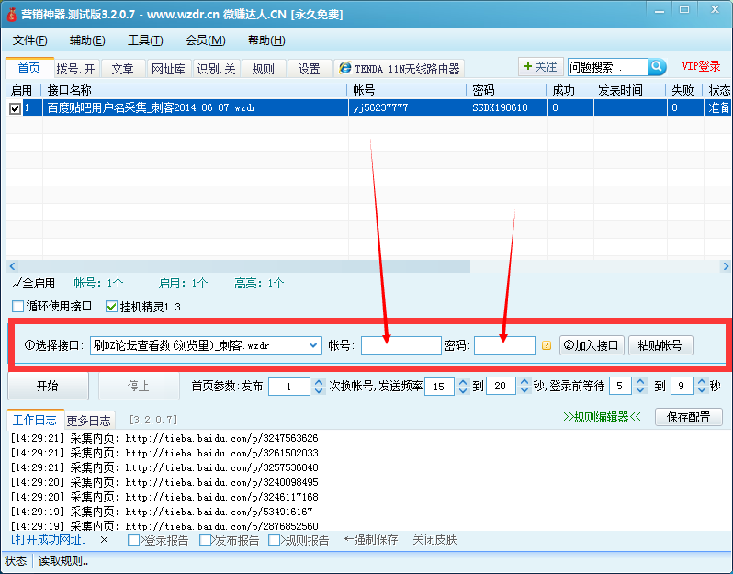This screenshot has width=733, height=574.
Task: Open the >>规则编辑器<< link
Action: point(602,417)
